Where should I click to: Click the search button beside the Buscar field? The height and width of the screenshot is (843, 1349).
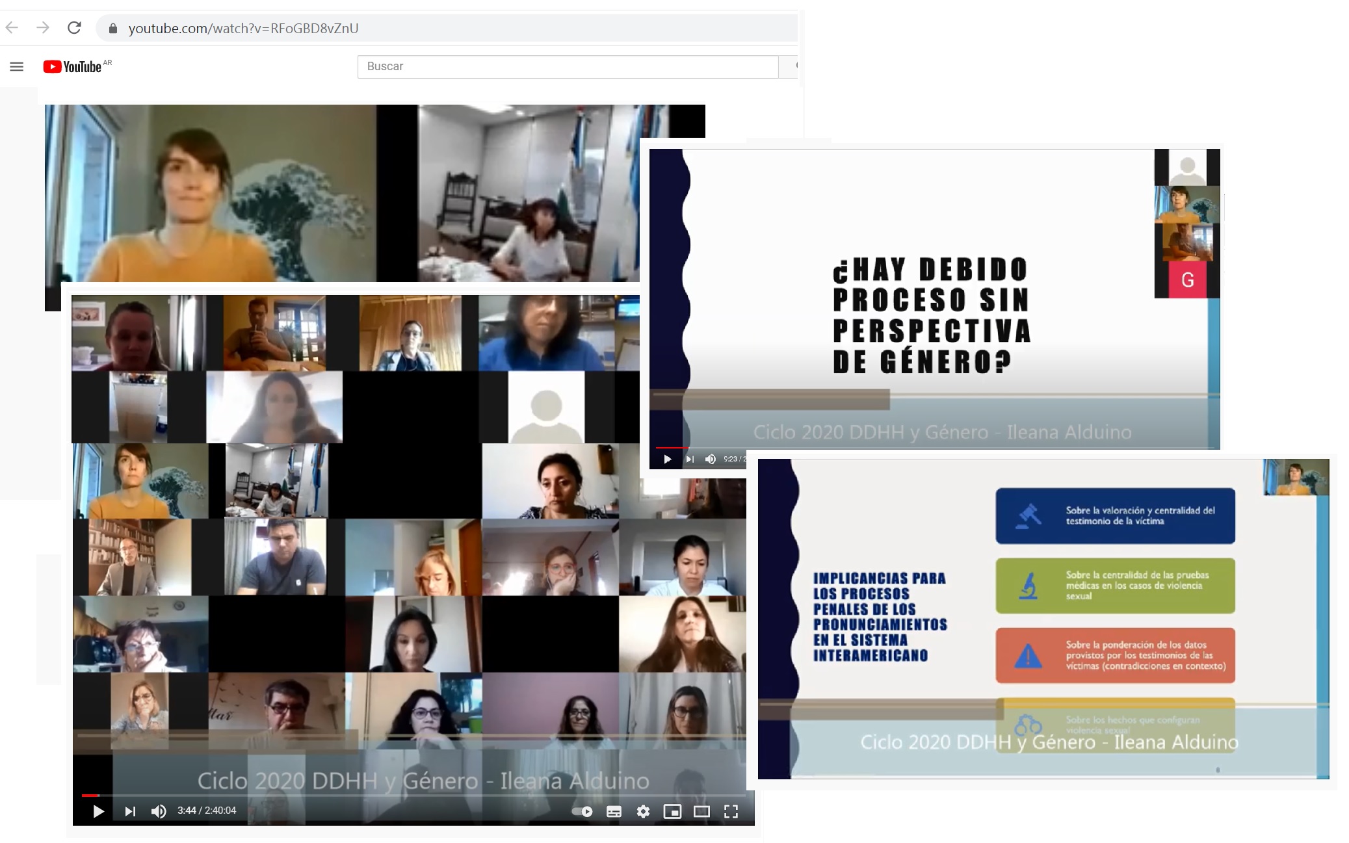pyautogui.click(x=789, y=66)
